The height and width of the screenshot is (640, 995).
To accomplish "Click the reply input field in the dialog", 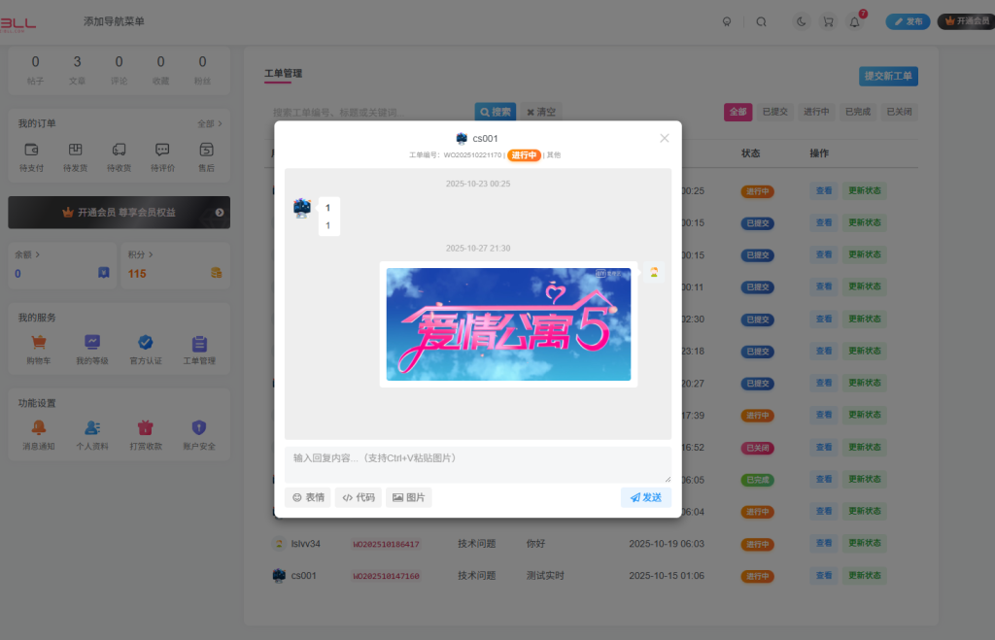I will (x=476, y=464).
